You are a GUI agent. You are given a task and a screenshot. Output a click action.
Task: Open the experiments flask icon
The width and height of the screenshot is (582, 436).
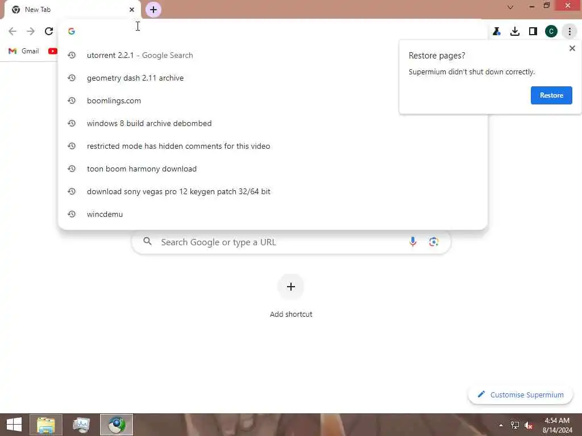[x=497, y=32]
